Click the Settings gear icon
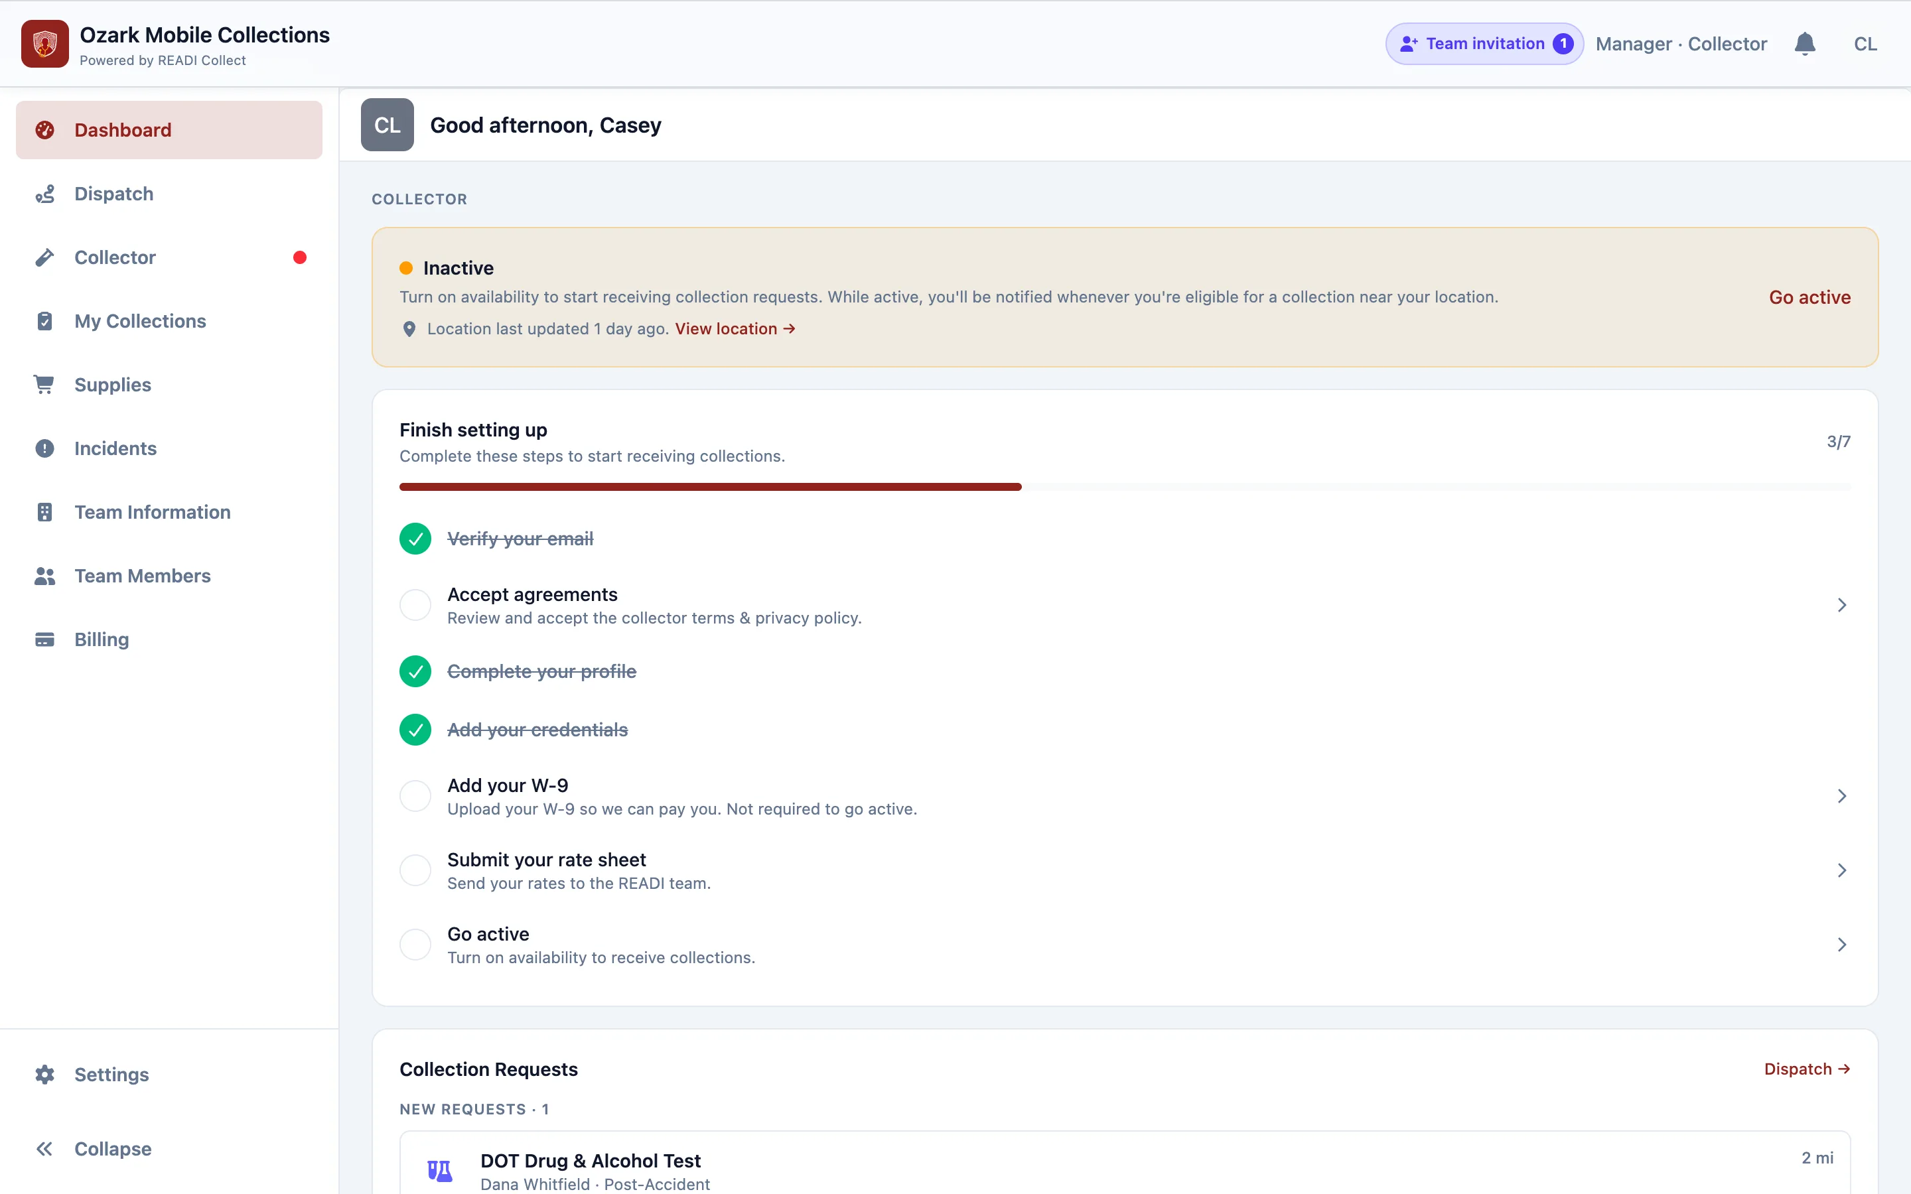 point(45,1074)
